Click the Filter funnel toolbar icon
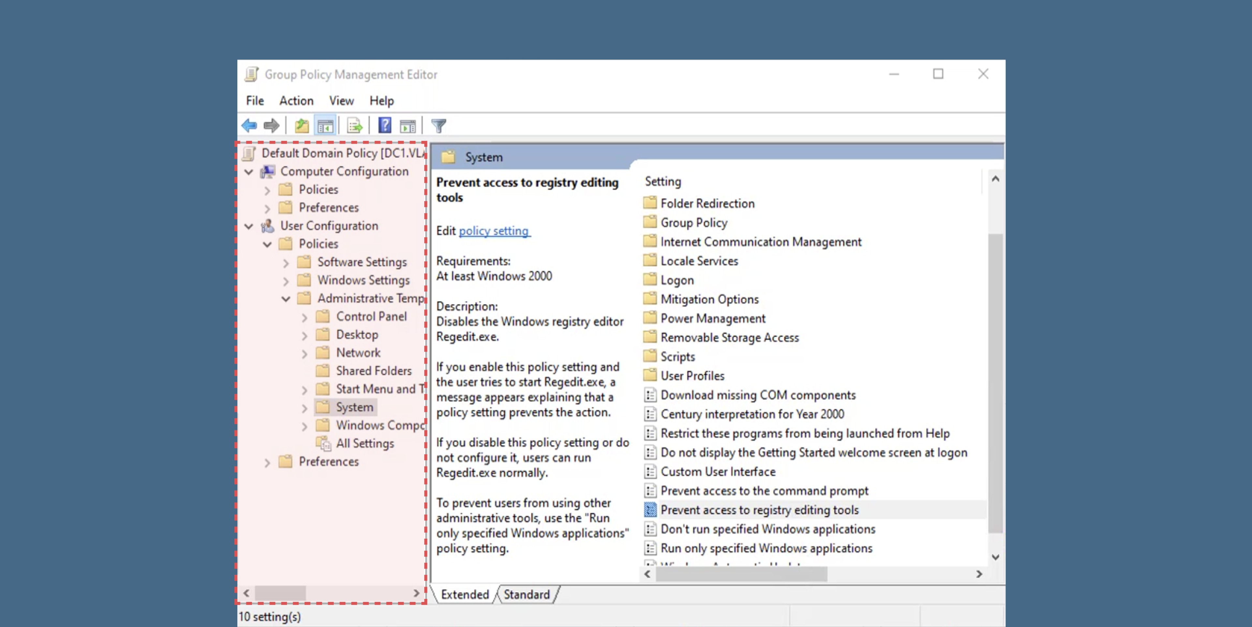The image size is (1252, 627). [439, 126]
